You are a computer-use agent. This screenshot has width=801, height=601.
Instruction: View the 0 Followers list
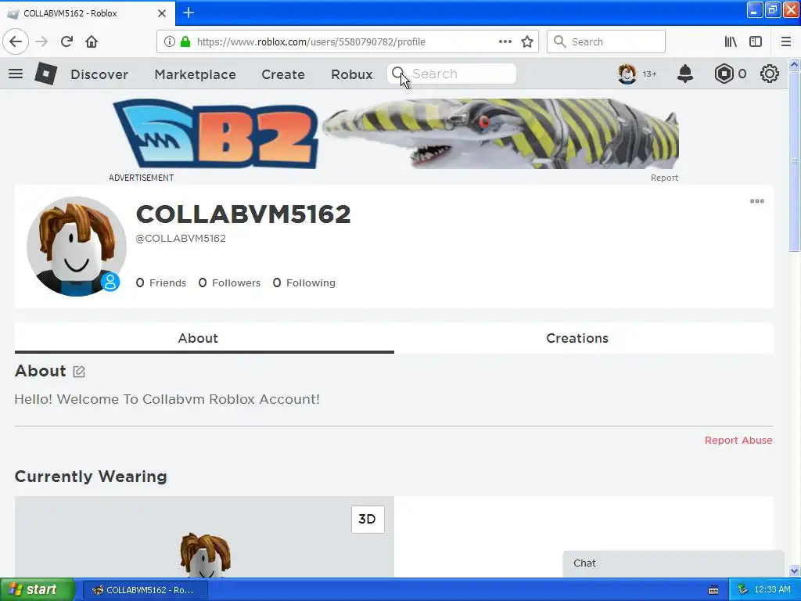point(229,283)
